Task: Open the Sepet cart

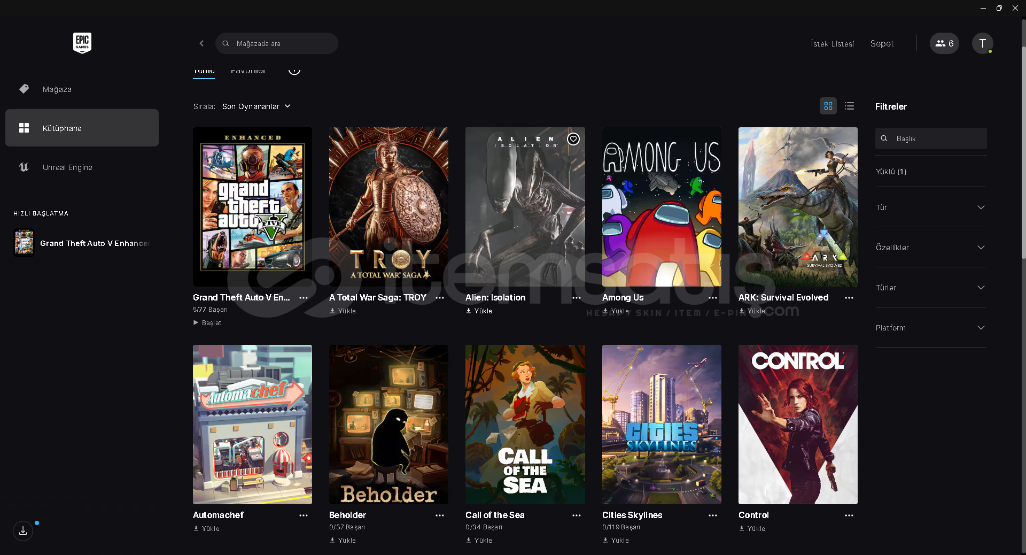Action: coord(882,44)
